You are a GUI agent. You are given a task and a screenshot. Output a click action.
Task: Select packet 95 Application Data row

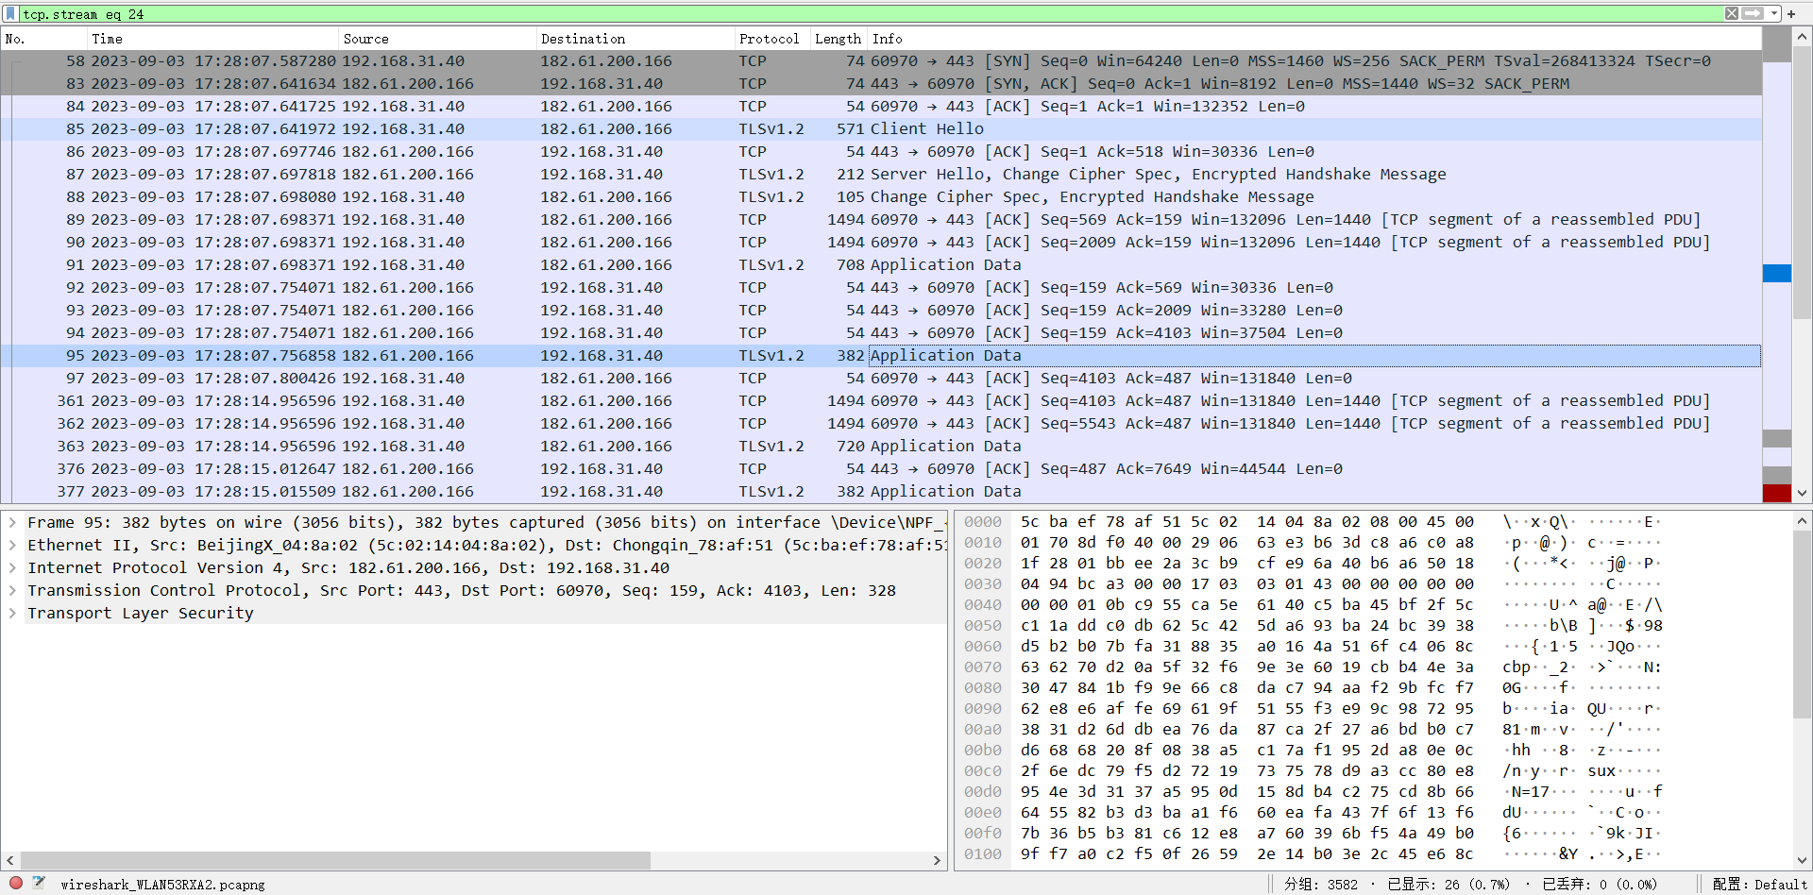click(881, 356)
